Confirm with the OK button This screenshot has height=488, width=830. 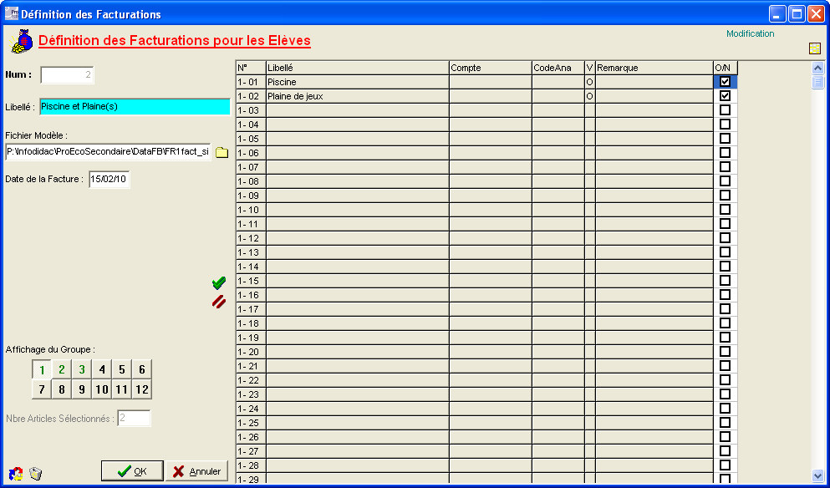click(132, 471)
